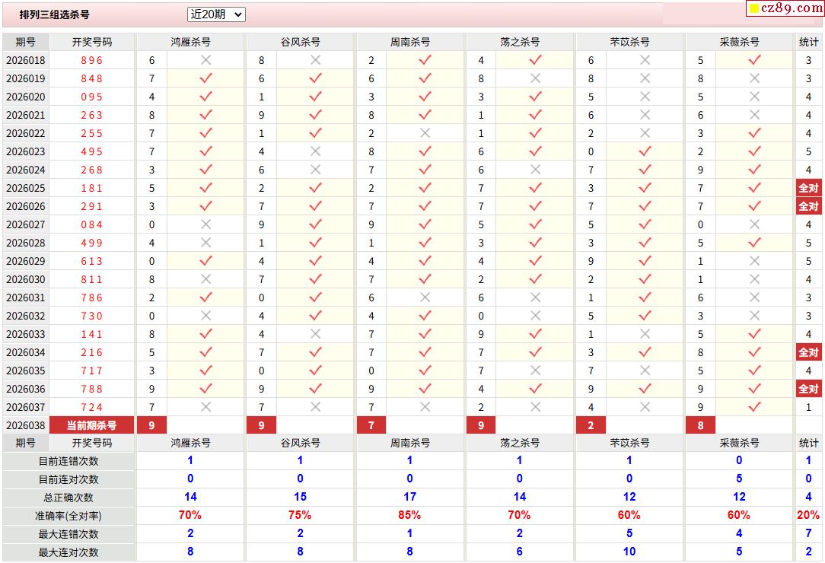Click the winning number 896 in row 2026018
Image resolution: width=825 pixels, height=563 pixels.
pos(91,60)
